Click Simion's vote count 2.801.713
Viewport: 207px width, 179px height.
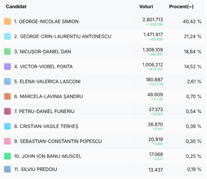point(153,20)
